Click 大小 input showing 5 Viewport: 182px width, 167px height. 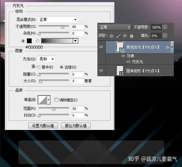pos(78,81)
